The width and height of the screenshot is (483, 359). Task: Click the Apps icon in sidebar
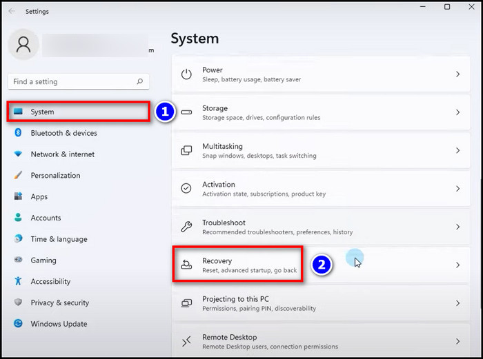(x=18, y=196)
